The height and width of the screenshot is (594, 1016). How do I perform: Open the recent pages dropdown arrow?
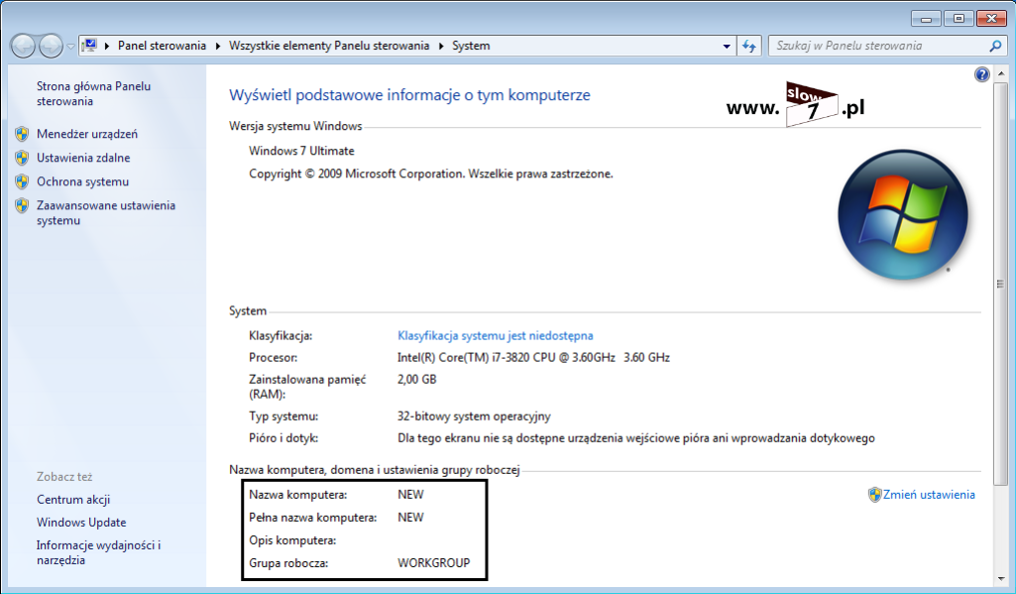point(70,47)
